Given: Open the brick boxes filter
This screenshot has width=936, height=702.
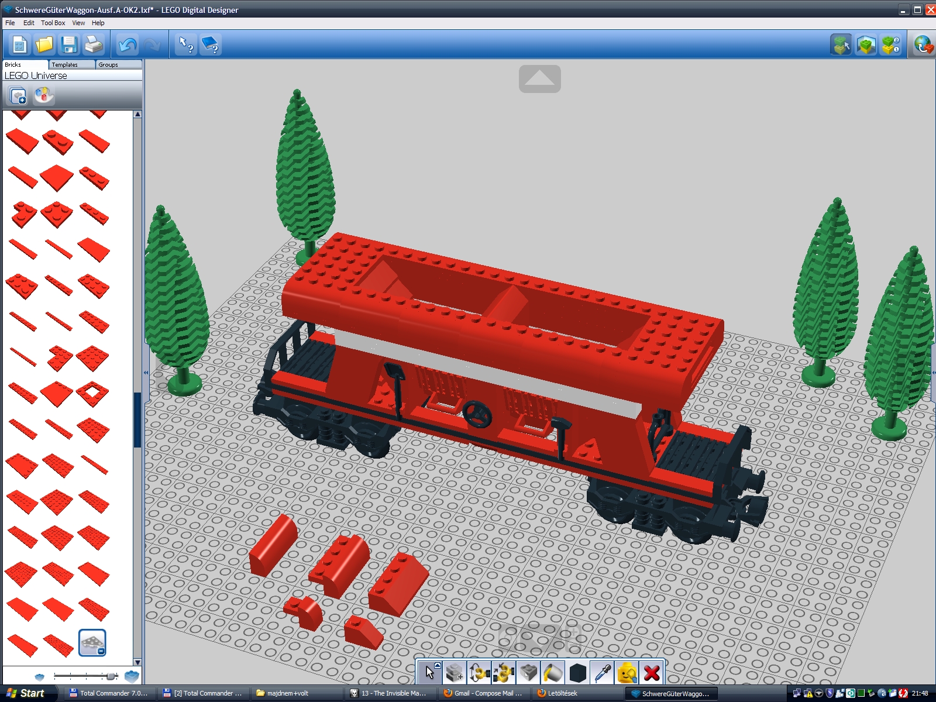Looking at the screenshot, I should click(18, 95).
